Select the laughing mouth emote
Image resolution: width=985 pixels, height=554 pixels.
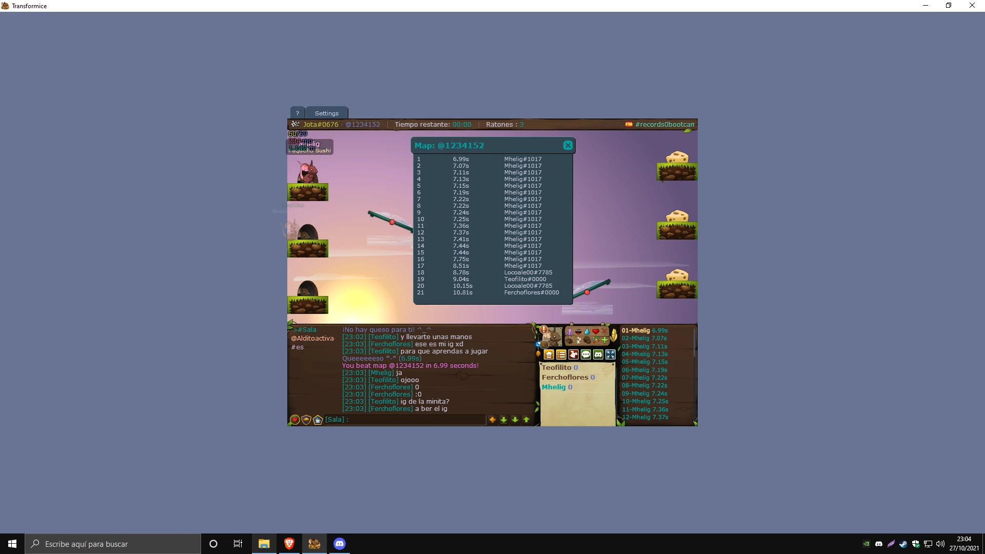tap(578, 331)
